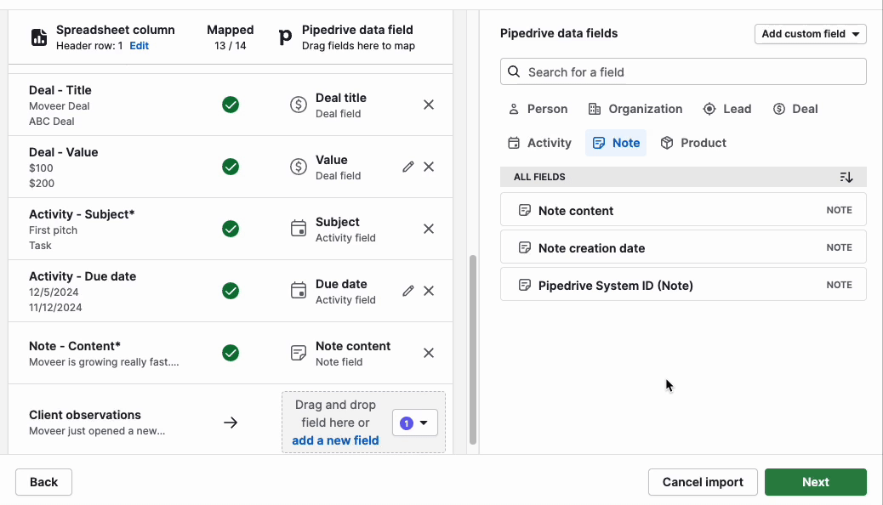Go Back to the previous step
This screenshot has height=505, width=883.
(44, 482)
